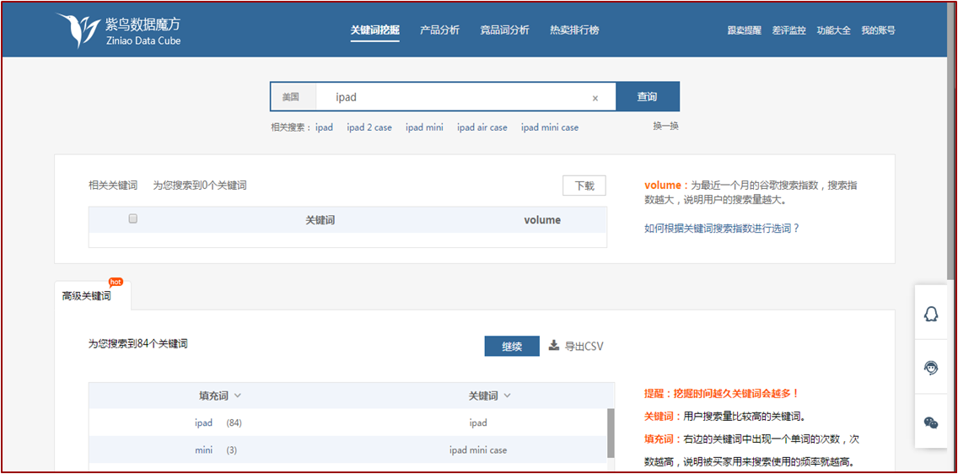958x474 pixels.
Task: Open the 产品分析 menu
Action: pyautogui.click(x=439, y=30)
